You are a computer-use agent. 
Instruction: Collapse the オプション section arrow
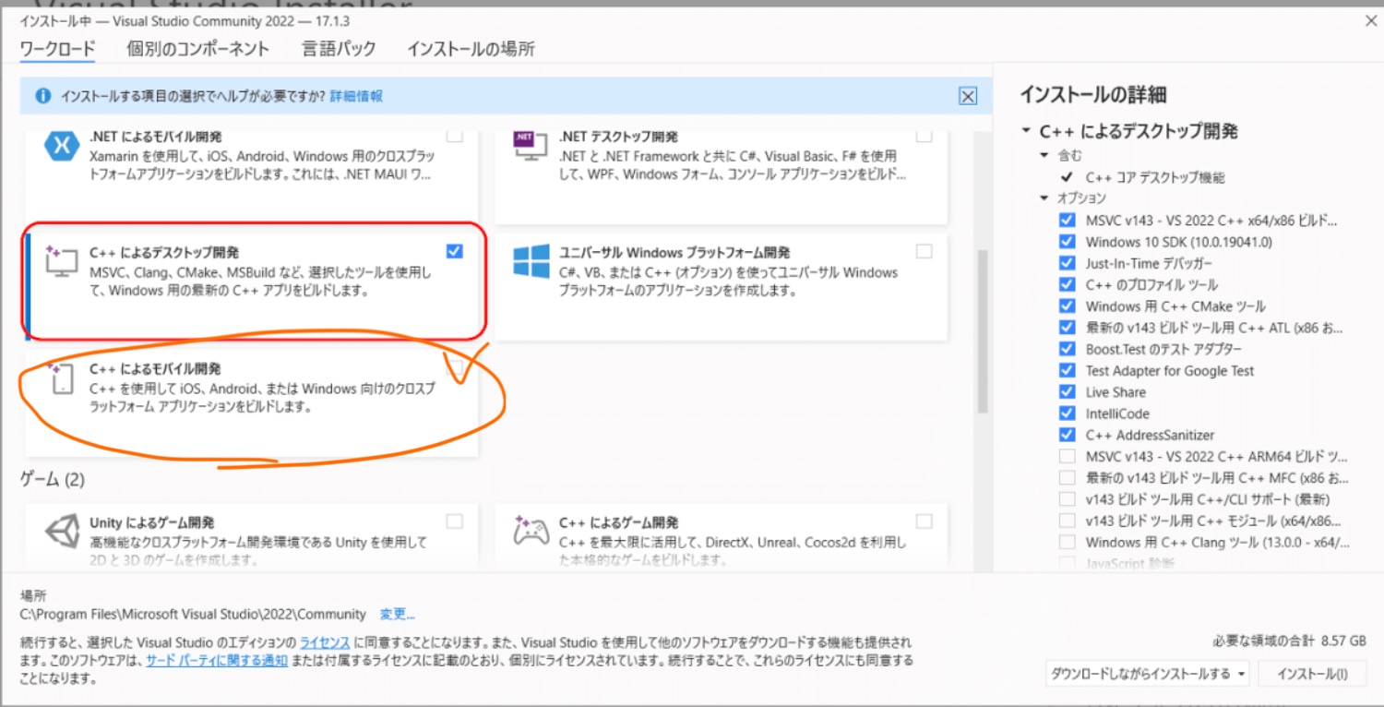pos(1044,198)
